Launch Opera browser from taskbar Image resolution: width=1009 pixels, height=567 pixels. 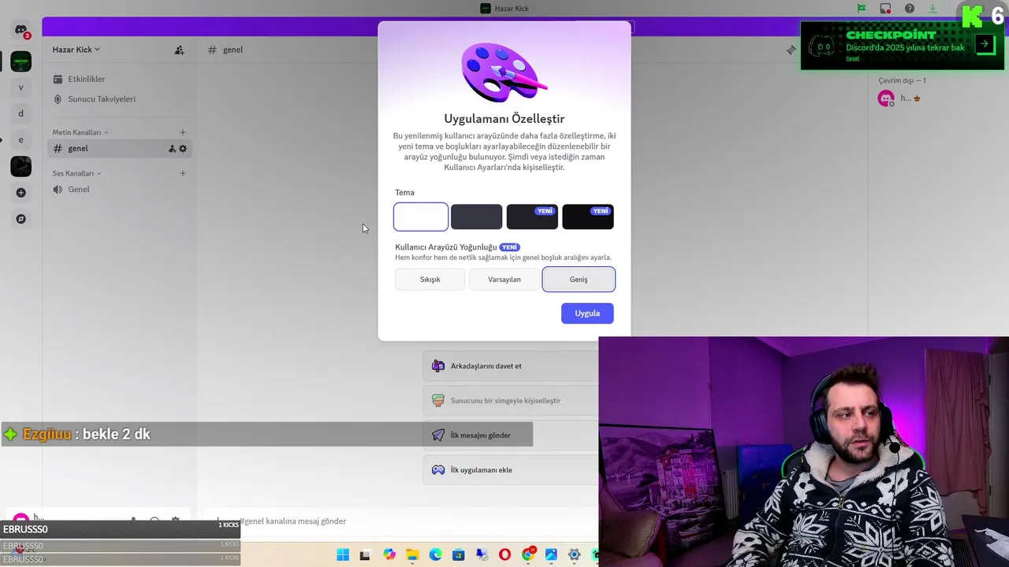tap(504, 555)
